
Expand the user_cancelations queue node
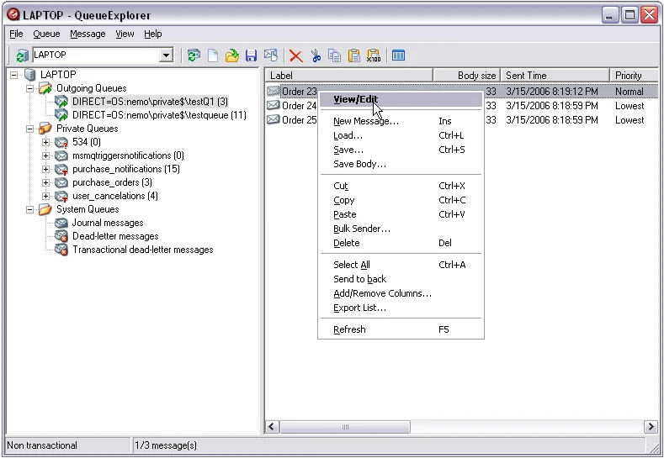pos(45,196)
